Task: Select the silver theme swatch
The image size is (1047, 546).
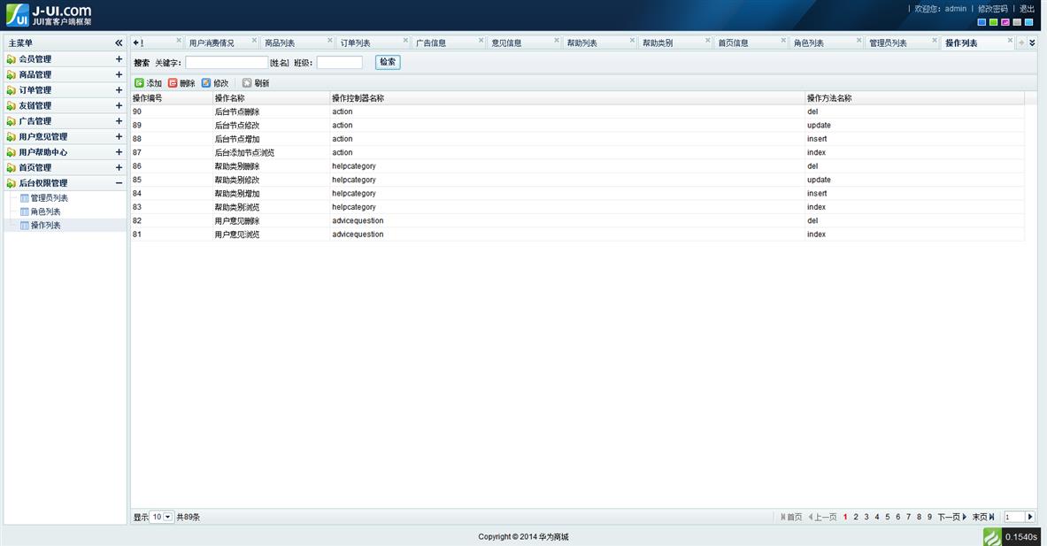Action: pos(1017,22)
